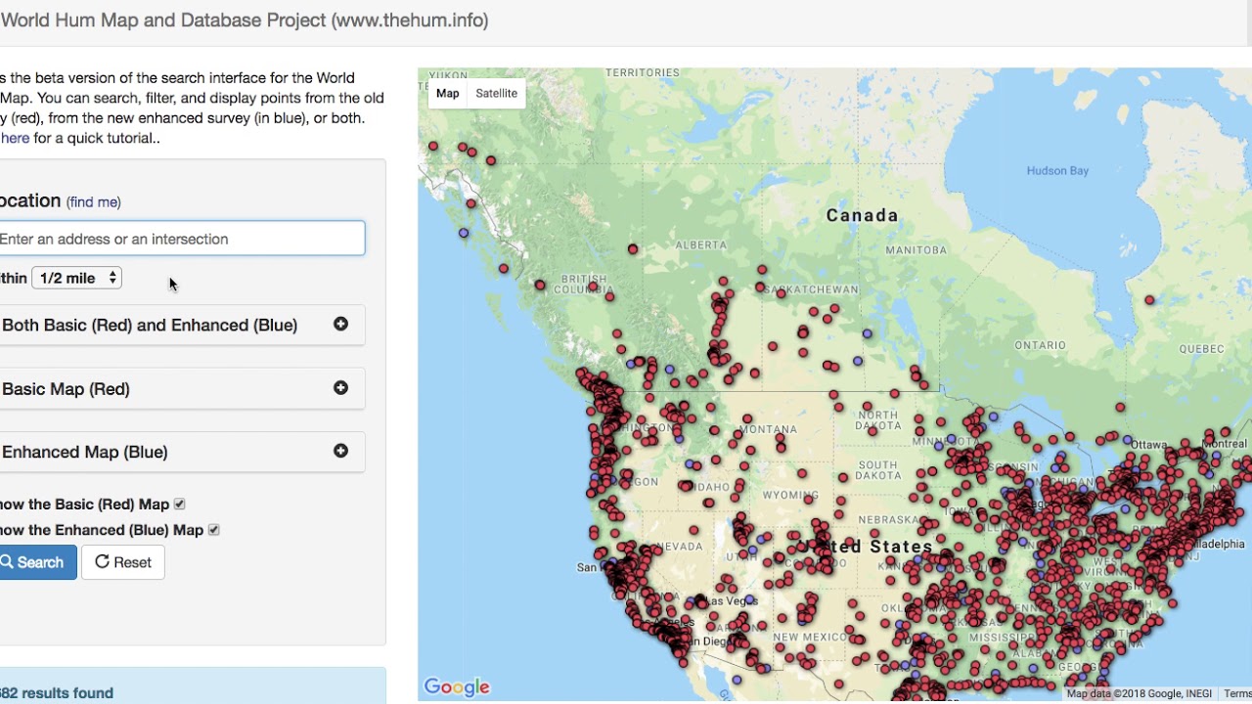Viewport: 1252px width, 704px height.
Task: Click the find me link
Action: [x=94, y=202]
